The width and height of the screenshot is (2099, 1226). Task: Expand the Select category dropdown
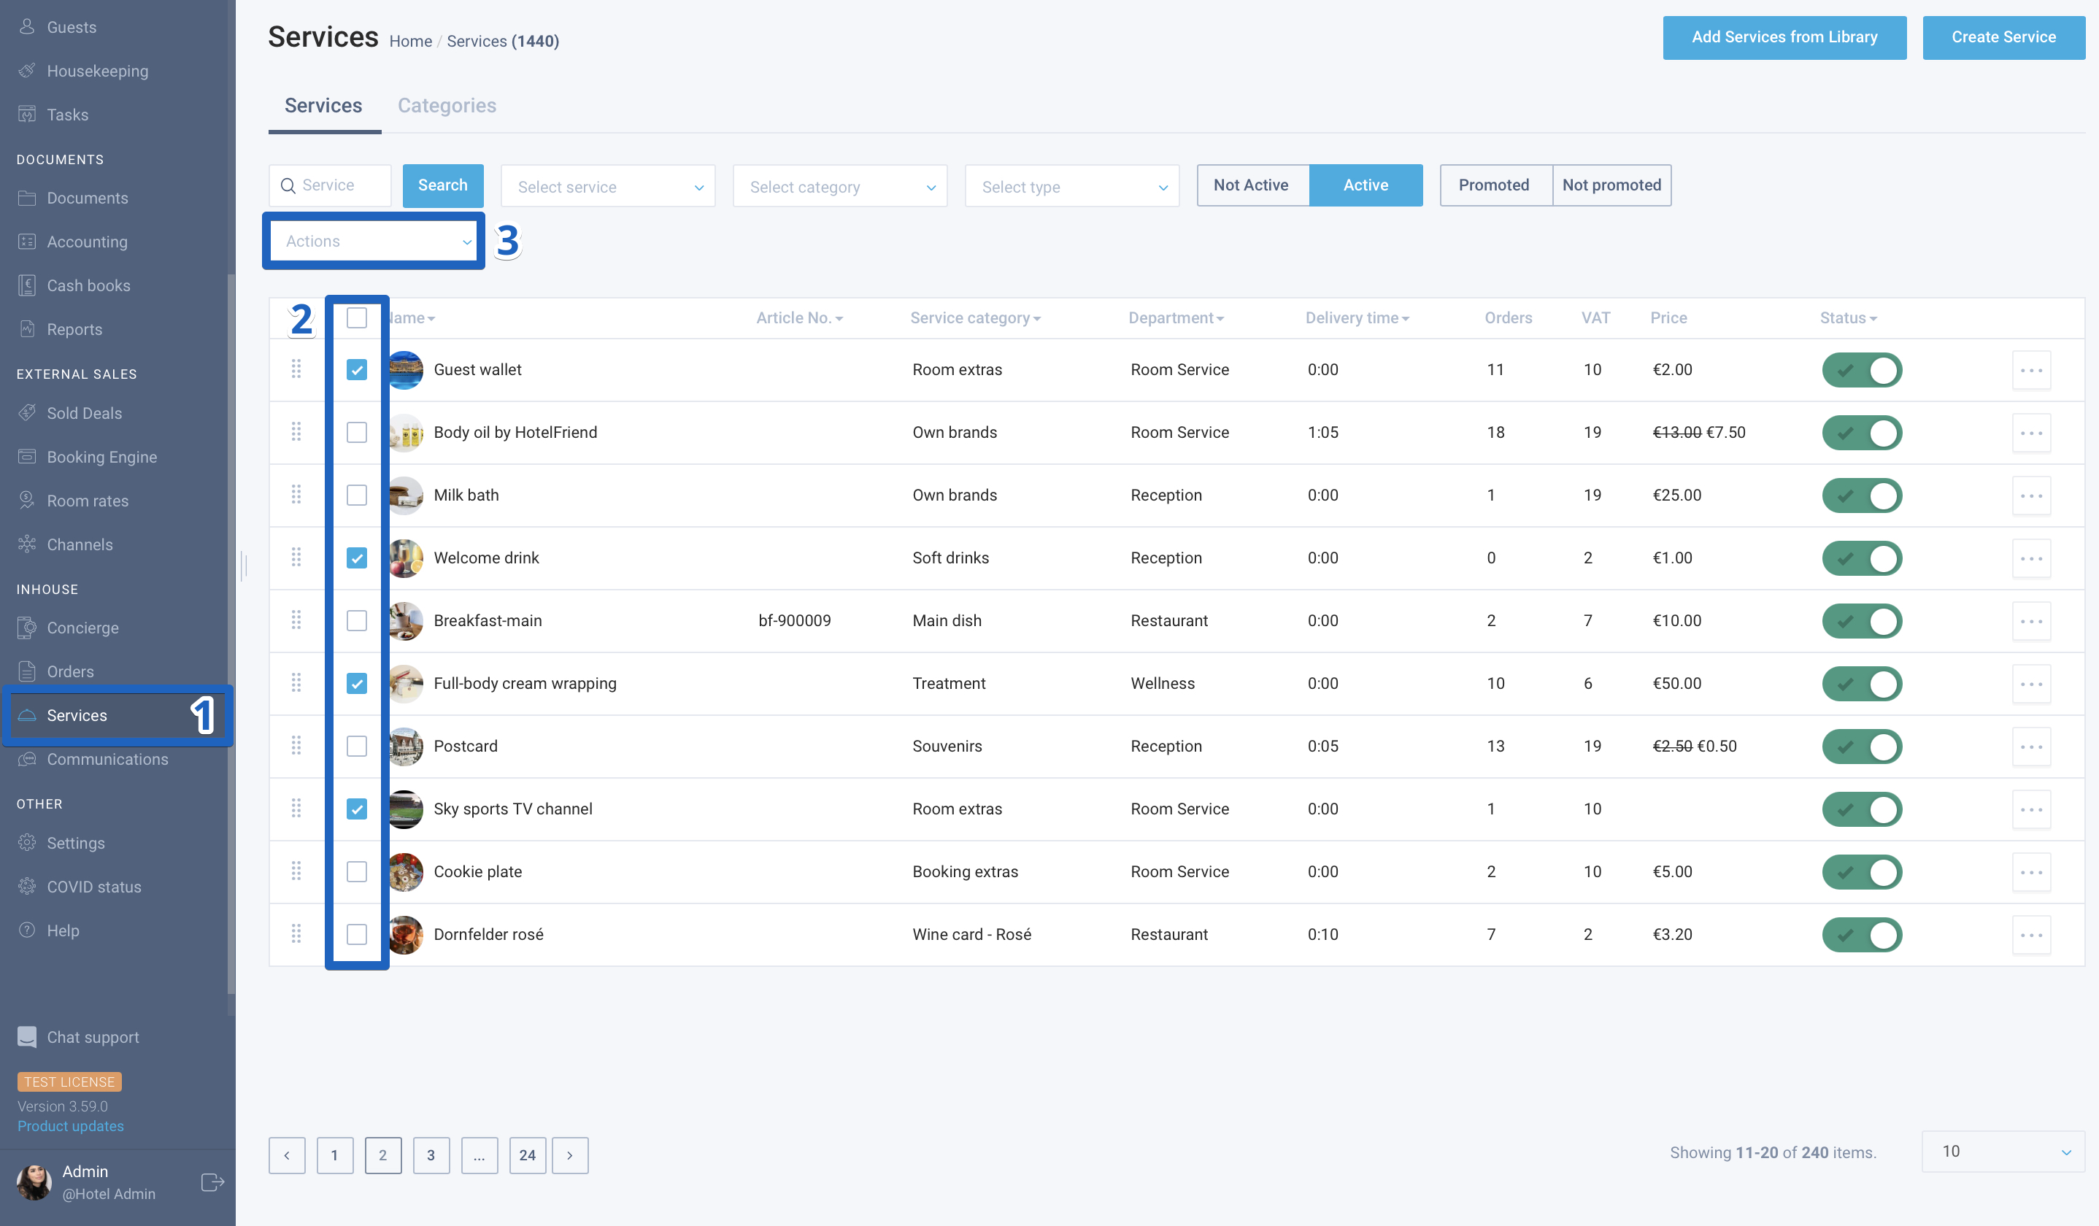(x=839, y=187)
